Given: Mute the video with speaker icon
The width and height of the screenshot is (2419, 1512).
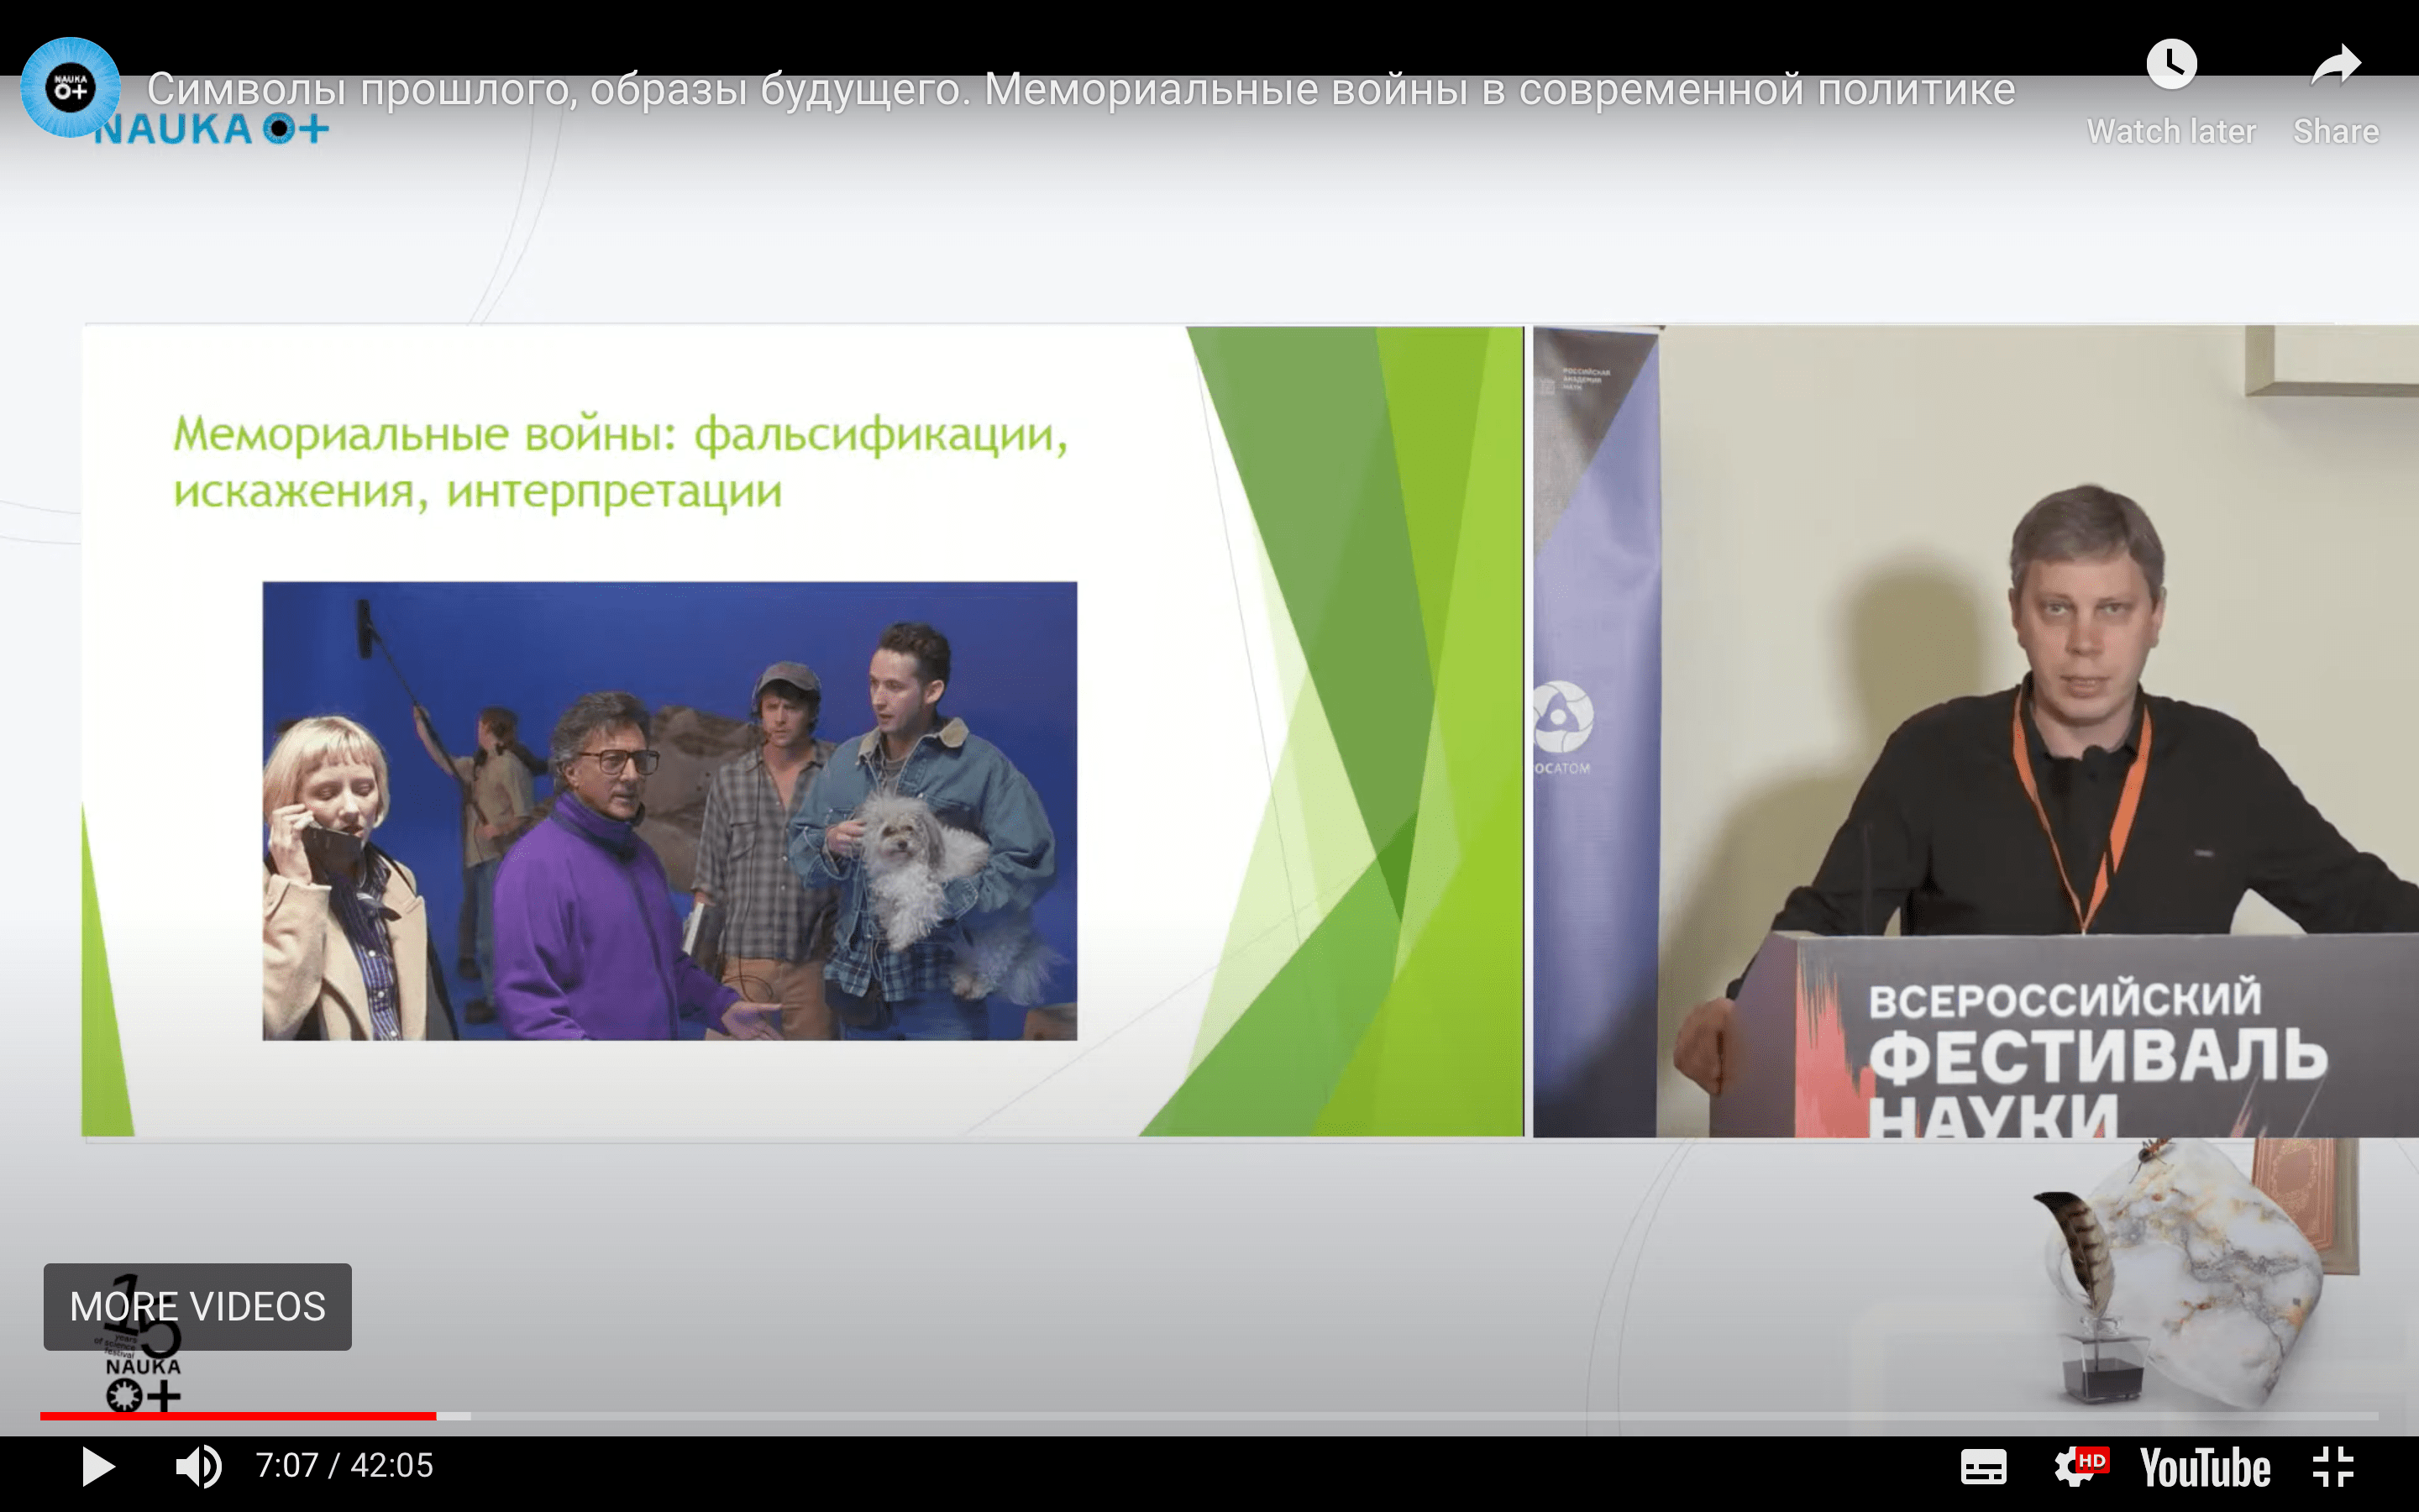Looking at the screenshot, I should click(x=198, y=1467).
